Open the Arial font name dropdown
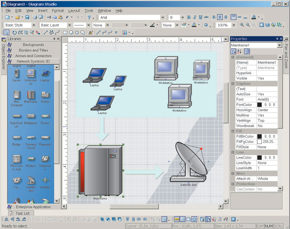This screenshot has height=229, width=290. pos(163,17)
